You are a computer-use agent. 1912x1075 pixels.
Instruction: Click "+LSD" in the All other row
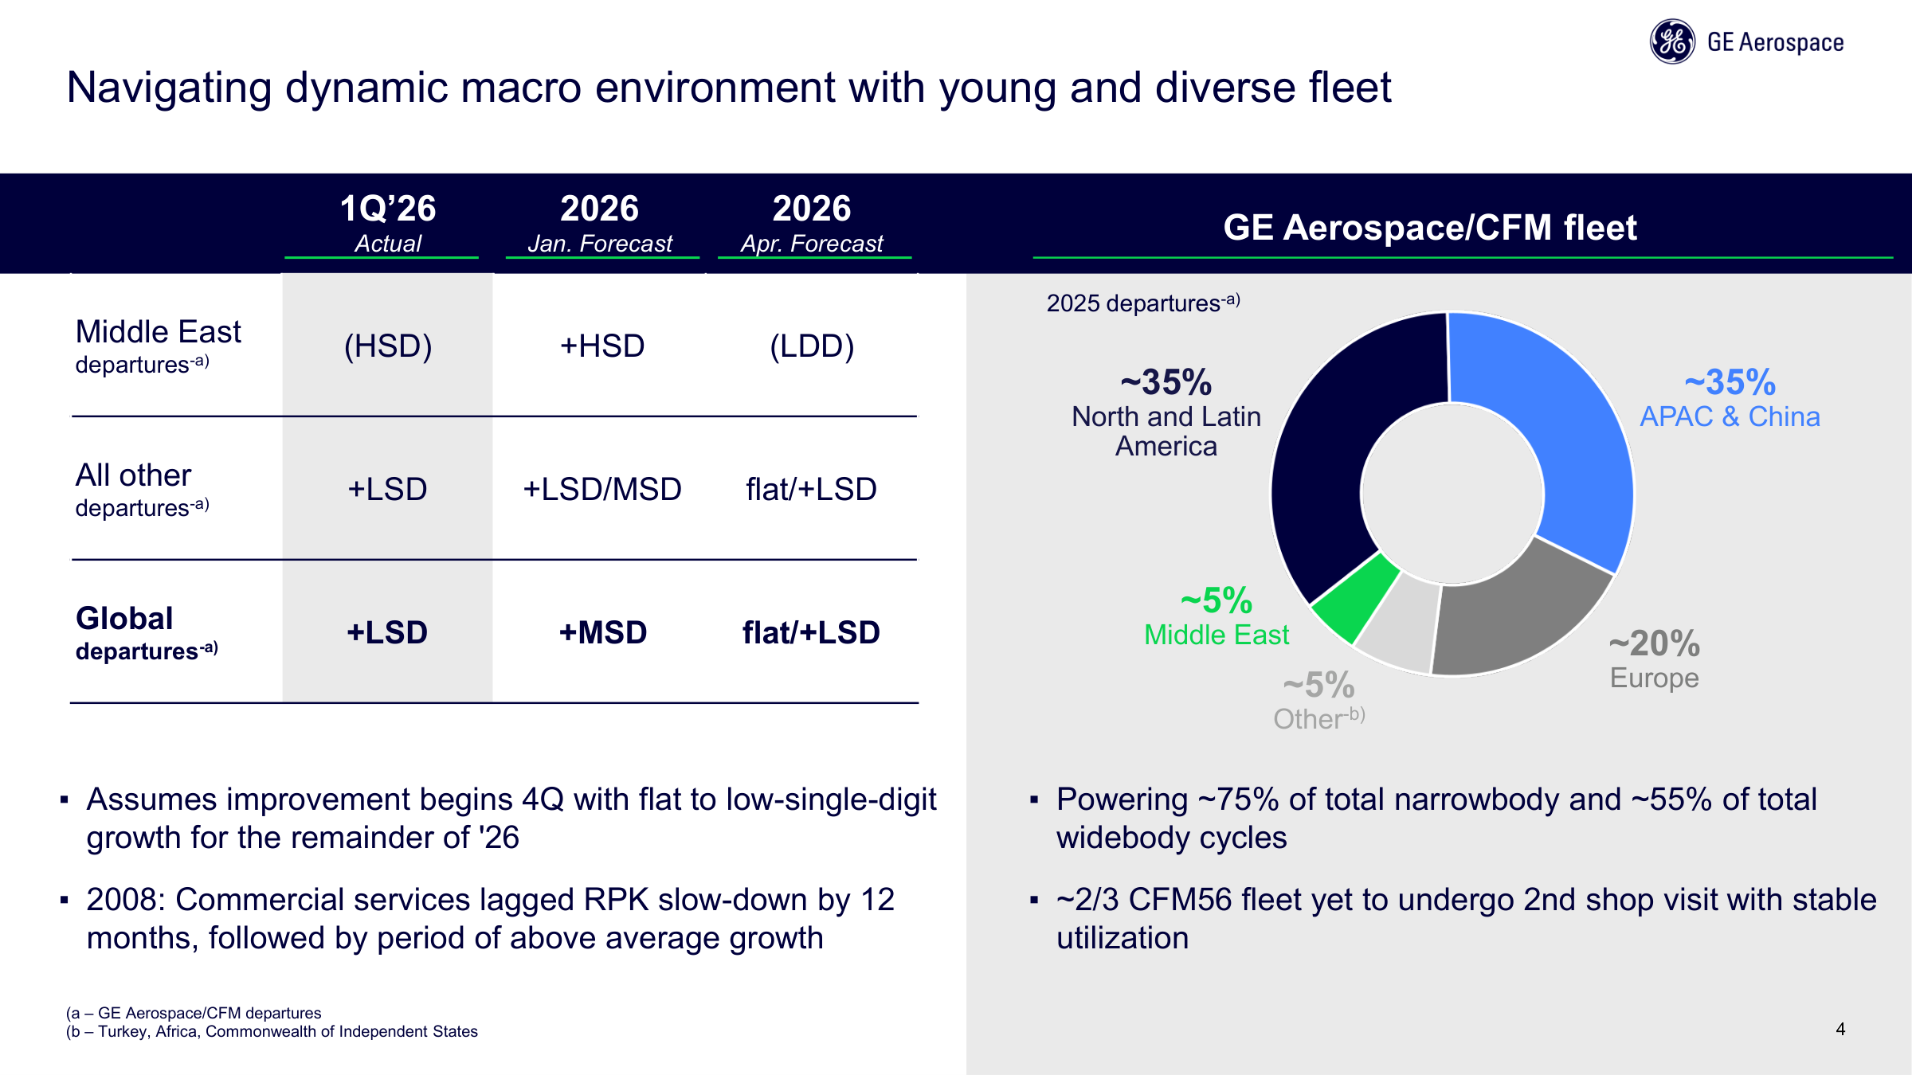pyautogui.click(x=388, y=489)
